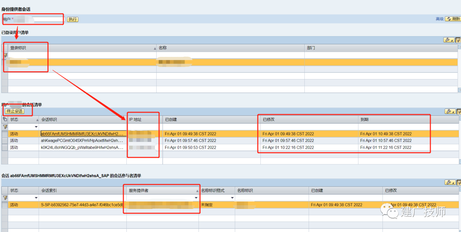Open settings wrench of session participants list
This screenshot has height=232, width=461.
point(449,182)
